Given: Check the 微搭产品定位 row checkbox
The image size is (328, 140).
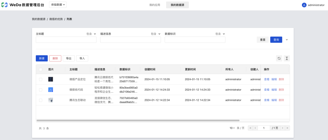Looking at the screenshot, I should point(41,79).
